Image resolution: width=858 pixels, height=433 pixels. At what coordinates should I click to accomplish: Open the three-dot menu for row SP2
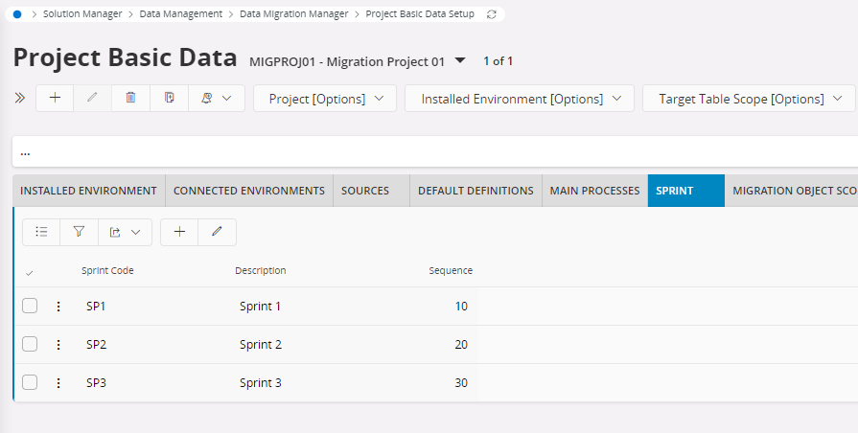point(58,345)
